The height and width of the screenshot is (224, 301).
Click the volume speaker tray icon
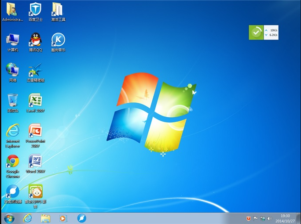[x=269, y=218]
